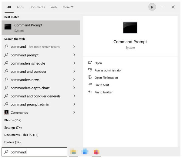The height and width of the screenshot is (158, 182).
Task: Expand arrow next to command prompt suggestion
Action: tap(74, 55)
